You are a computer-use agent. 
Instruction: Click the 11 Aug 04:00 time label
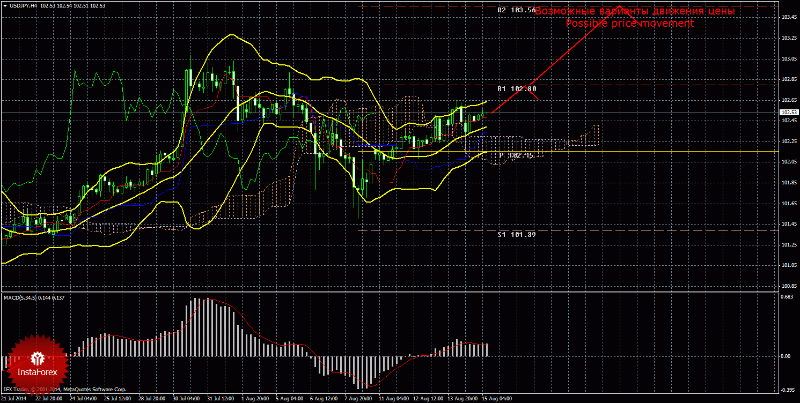393,399
